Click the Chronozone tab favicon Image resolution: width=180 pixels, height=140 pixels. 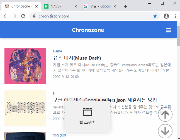(x=7, y=6)
